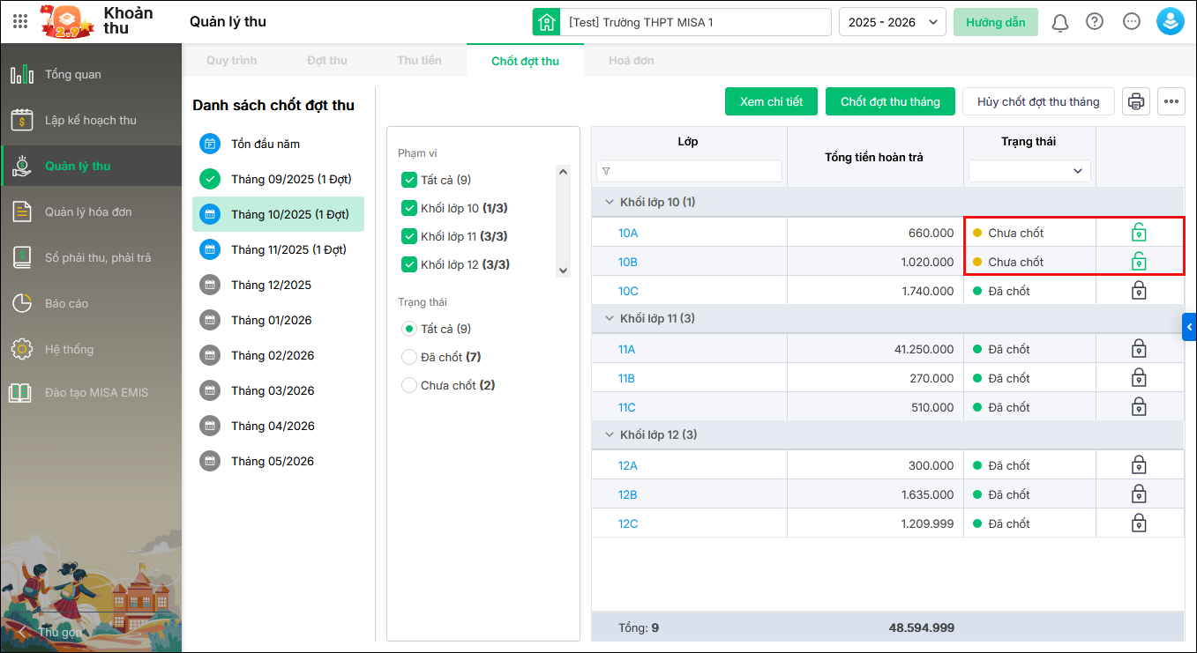
Task: Click the printer icon
Action: click(1136, 102)
